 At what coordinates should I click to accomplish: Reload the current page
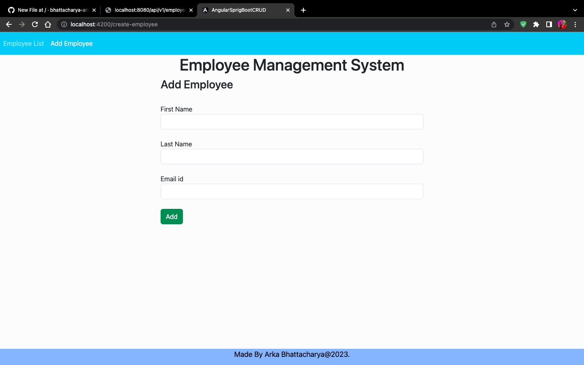(34, 24)
